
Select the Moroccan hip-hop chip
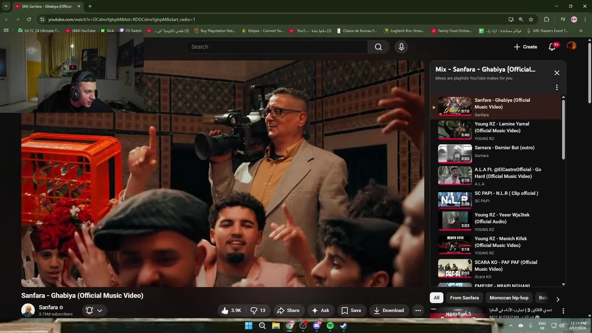509,298
